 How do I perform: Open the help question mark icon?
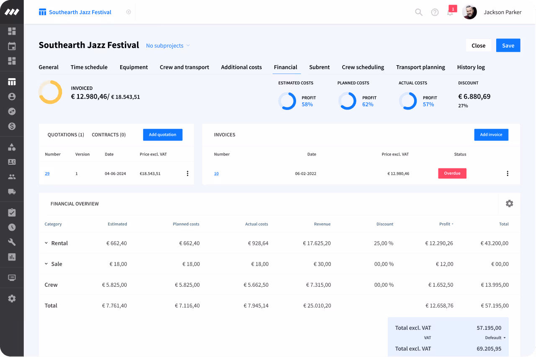[x=435, y=12]
